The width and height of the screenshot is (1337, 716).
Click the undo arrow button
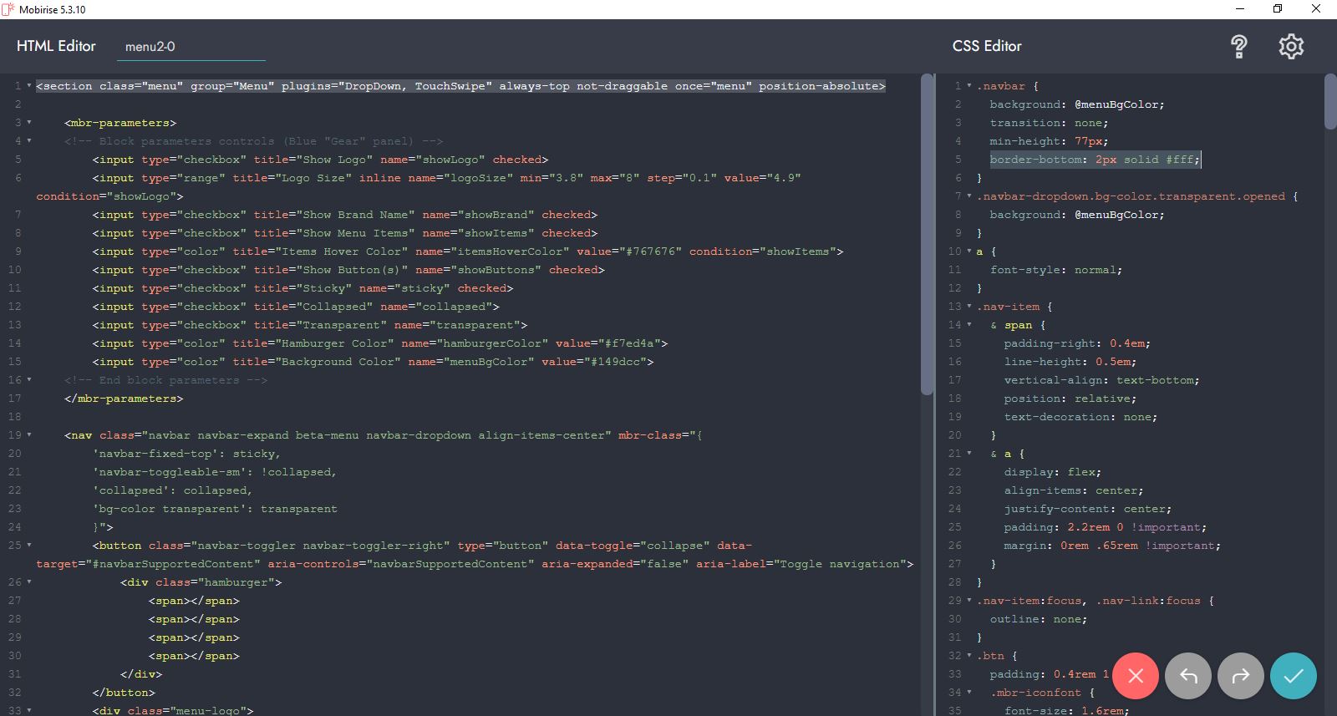pos(1188,676)
